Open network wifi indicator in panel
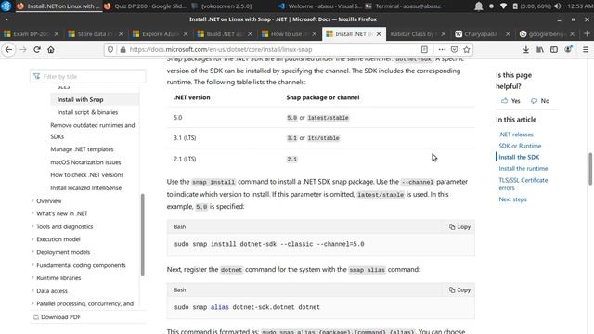The image size is (594, 334). [x=503, y=6]
